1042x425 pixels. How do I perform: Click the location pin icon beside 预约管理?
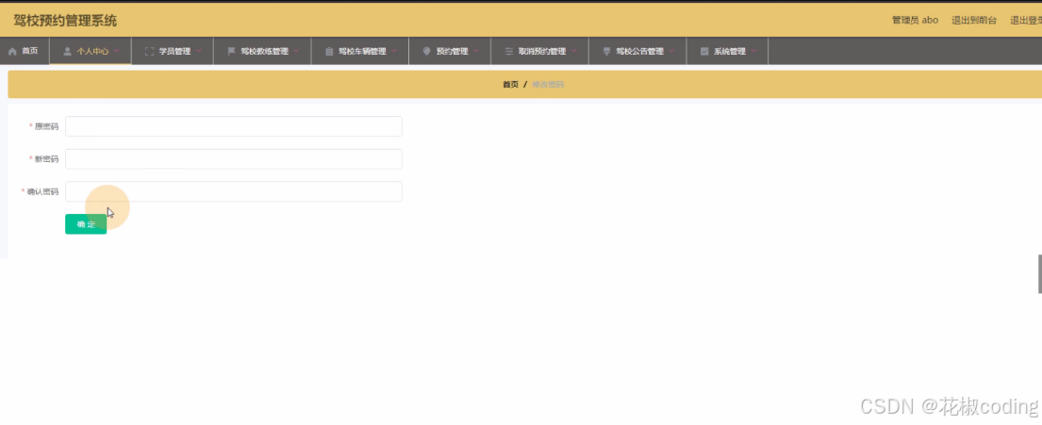point(426,51)
